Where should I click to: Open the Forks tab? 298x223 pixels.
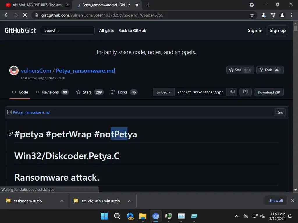(x=124, y=92)
